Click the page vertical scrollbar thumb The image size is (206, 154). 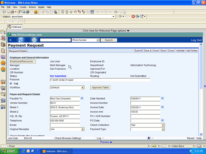coord(201,68)
